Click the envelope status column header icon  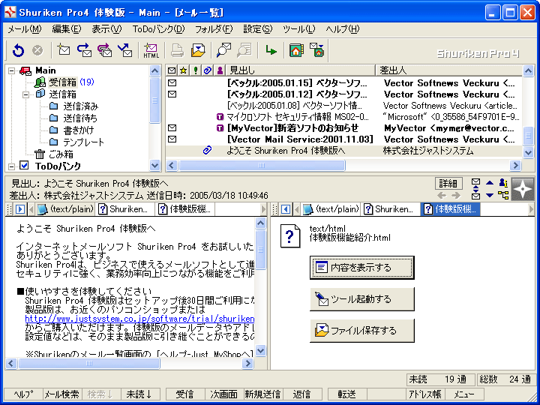[x=172, y=70]
